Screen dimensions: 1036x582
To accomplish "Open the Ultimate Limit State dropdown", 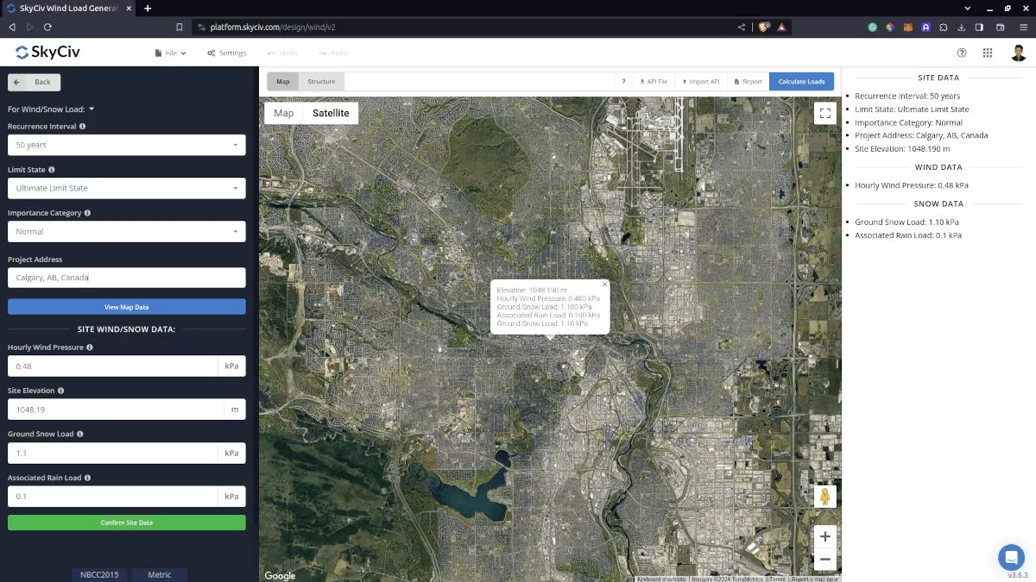I will (127, 188).
